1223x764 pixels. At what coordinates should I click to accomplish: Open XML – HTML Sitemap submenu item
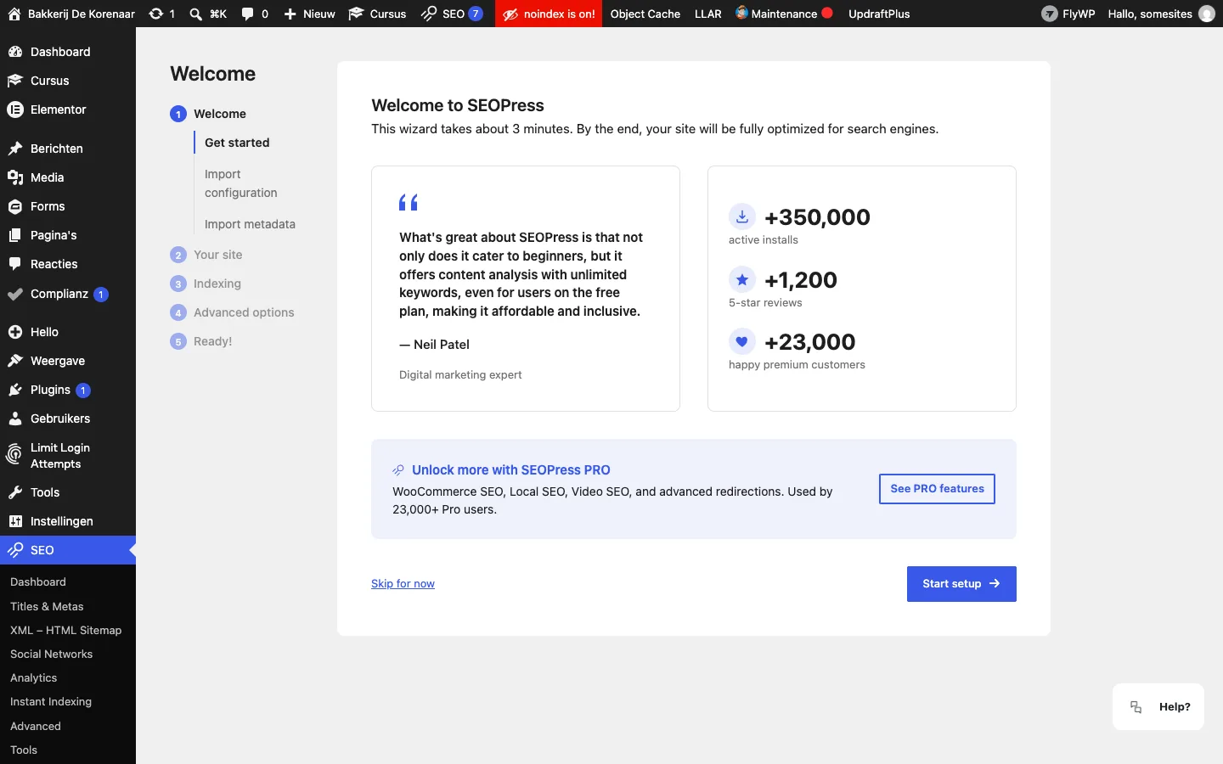(x=65, y=630)
